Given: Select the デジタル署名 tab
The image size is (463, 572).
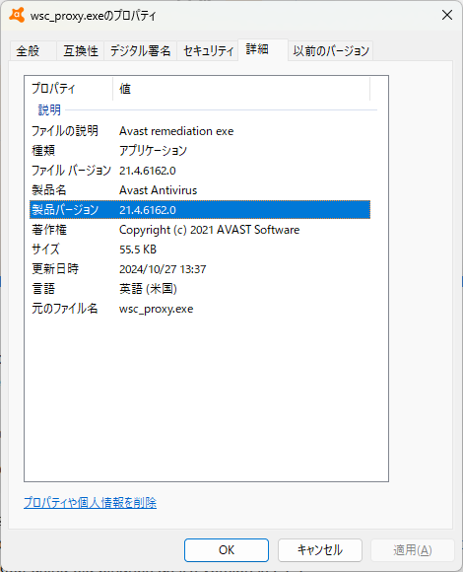Looking at the screenshot, I should click(x=140, y=50).
